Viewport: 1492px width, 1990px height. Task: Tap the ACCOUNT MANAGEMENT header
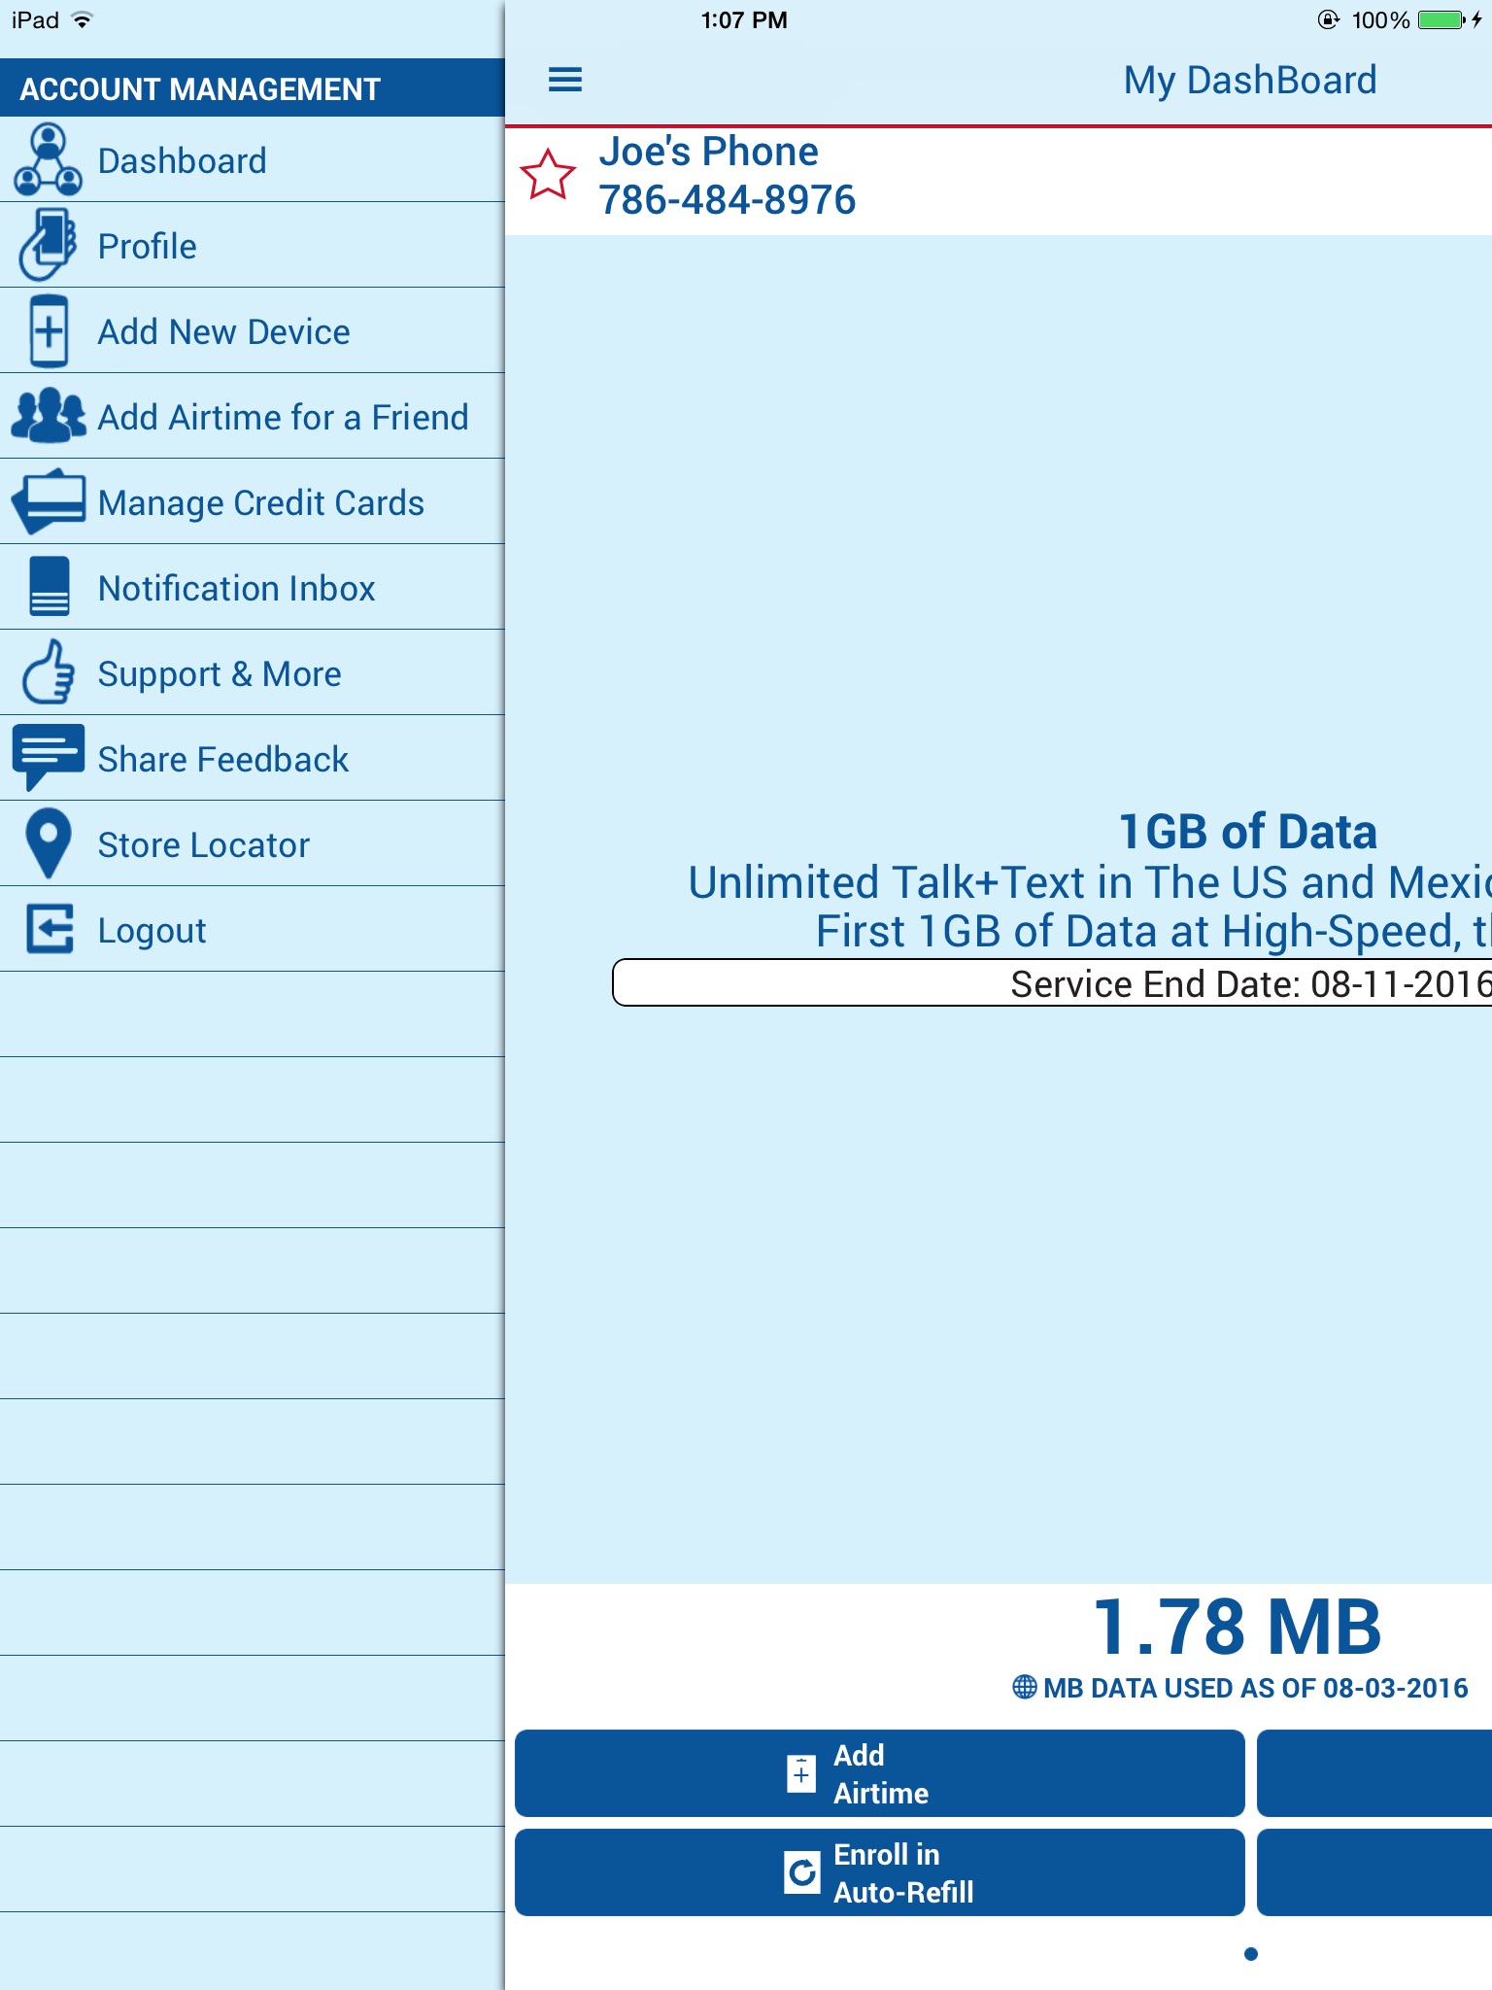coord(253,88)
